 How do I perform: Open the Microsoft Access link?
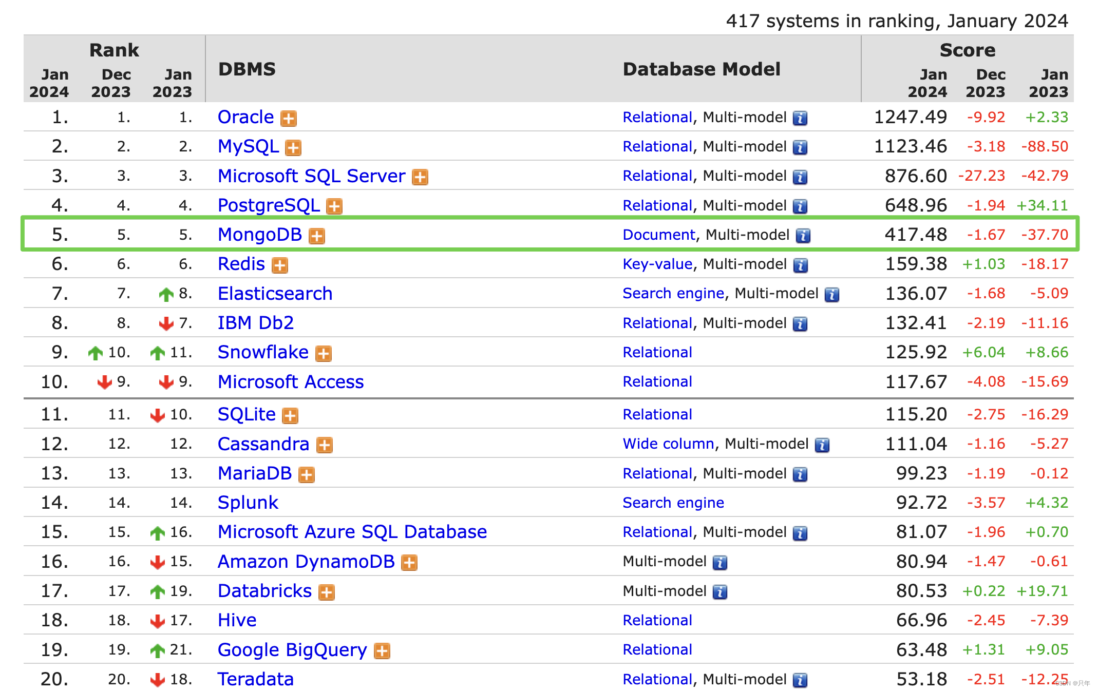(x=291, y=381)
